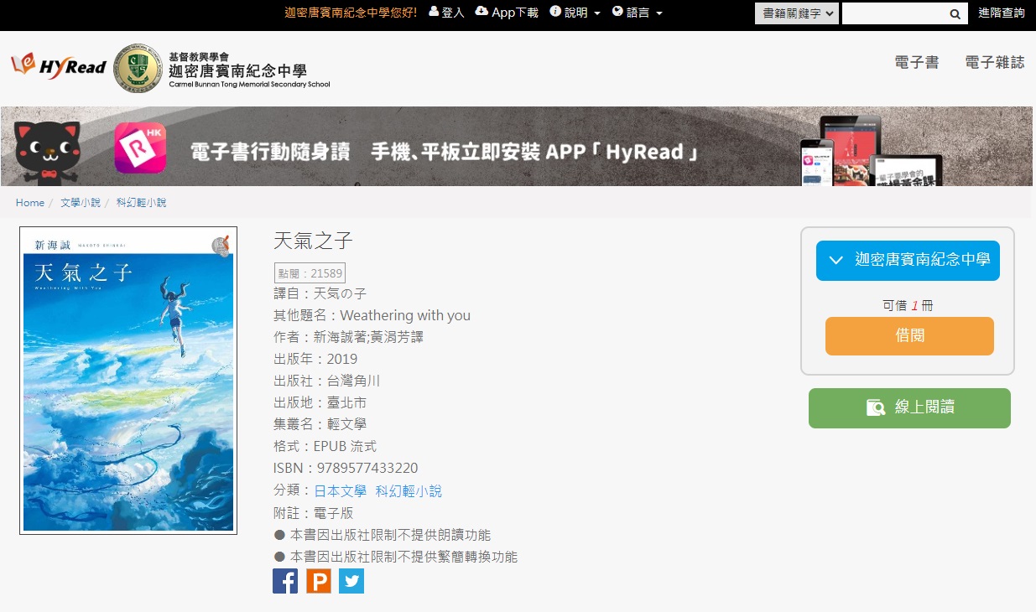
Task: Click the 譯自：天気の子 line
Action: coord(320,293)
